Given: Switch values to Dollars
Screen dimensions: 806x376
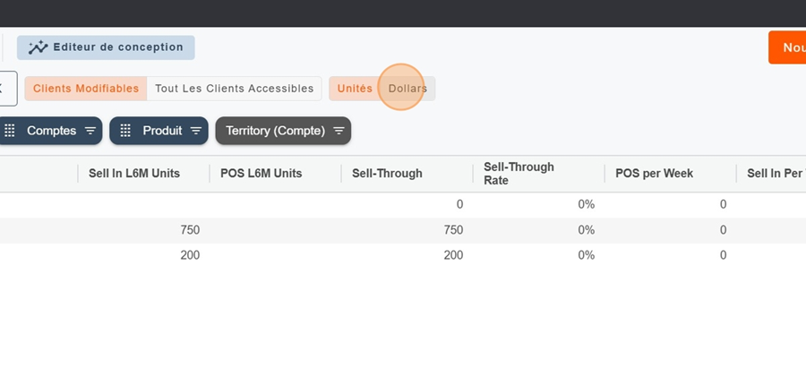Looking at the screenshot, I should click(407, 89).
